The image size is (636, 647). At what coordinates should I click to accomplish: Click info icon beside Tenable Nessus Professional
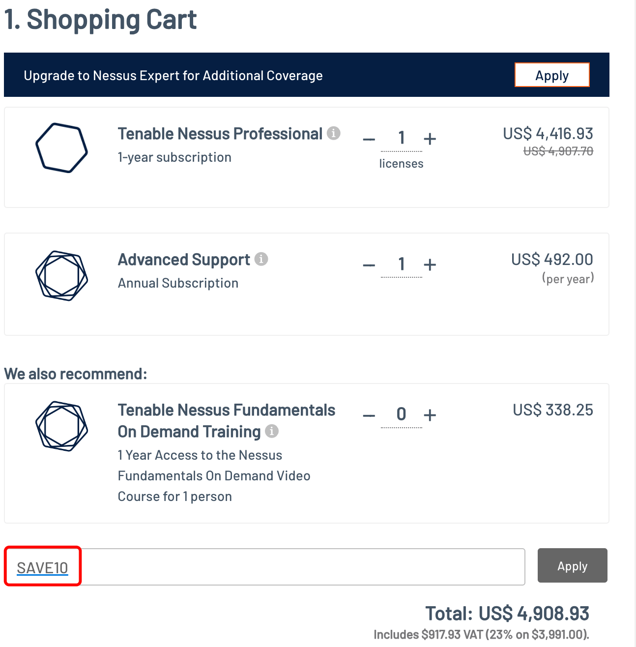[334, 133]
